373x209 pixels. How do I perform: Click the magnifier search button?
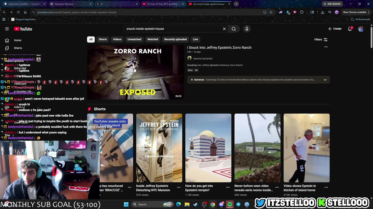(x=234, y=29)
